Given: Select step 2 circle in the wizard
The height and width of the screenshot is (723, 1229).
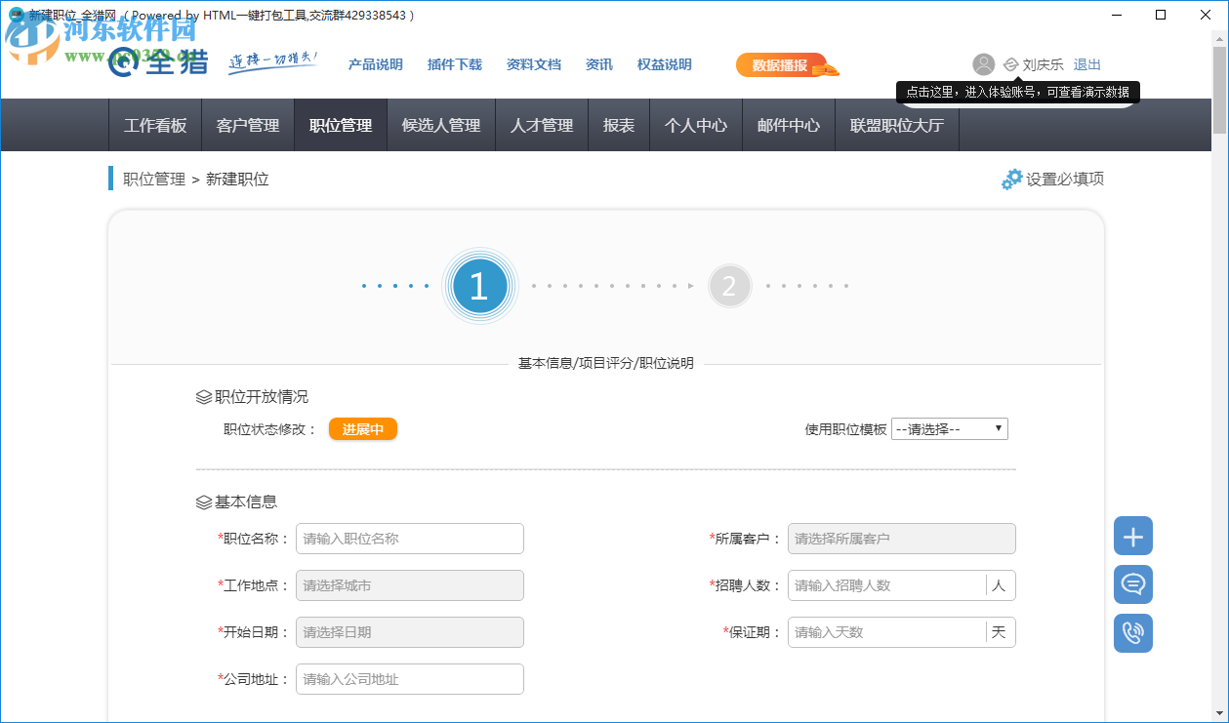Looking at the screenshot, I should (x=730, y=286).
